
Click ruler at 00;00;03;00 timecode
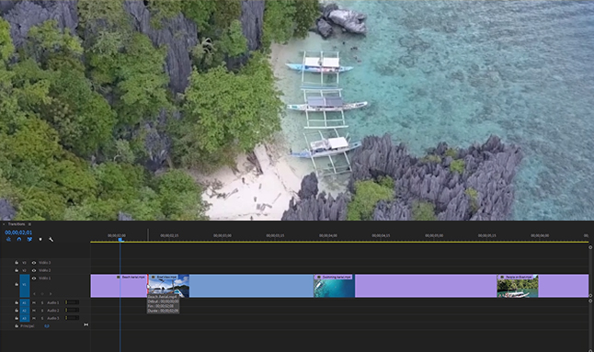223,235
